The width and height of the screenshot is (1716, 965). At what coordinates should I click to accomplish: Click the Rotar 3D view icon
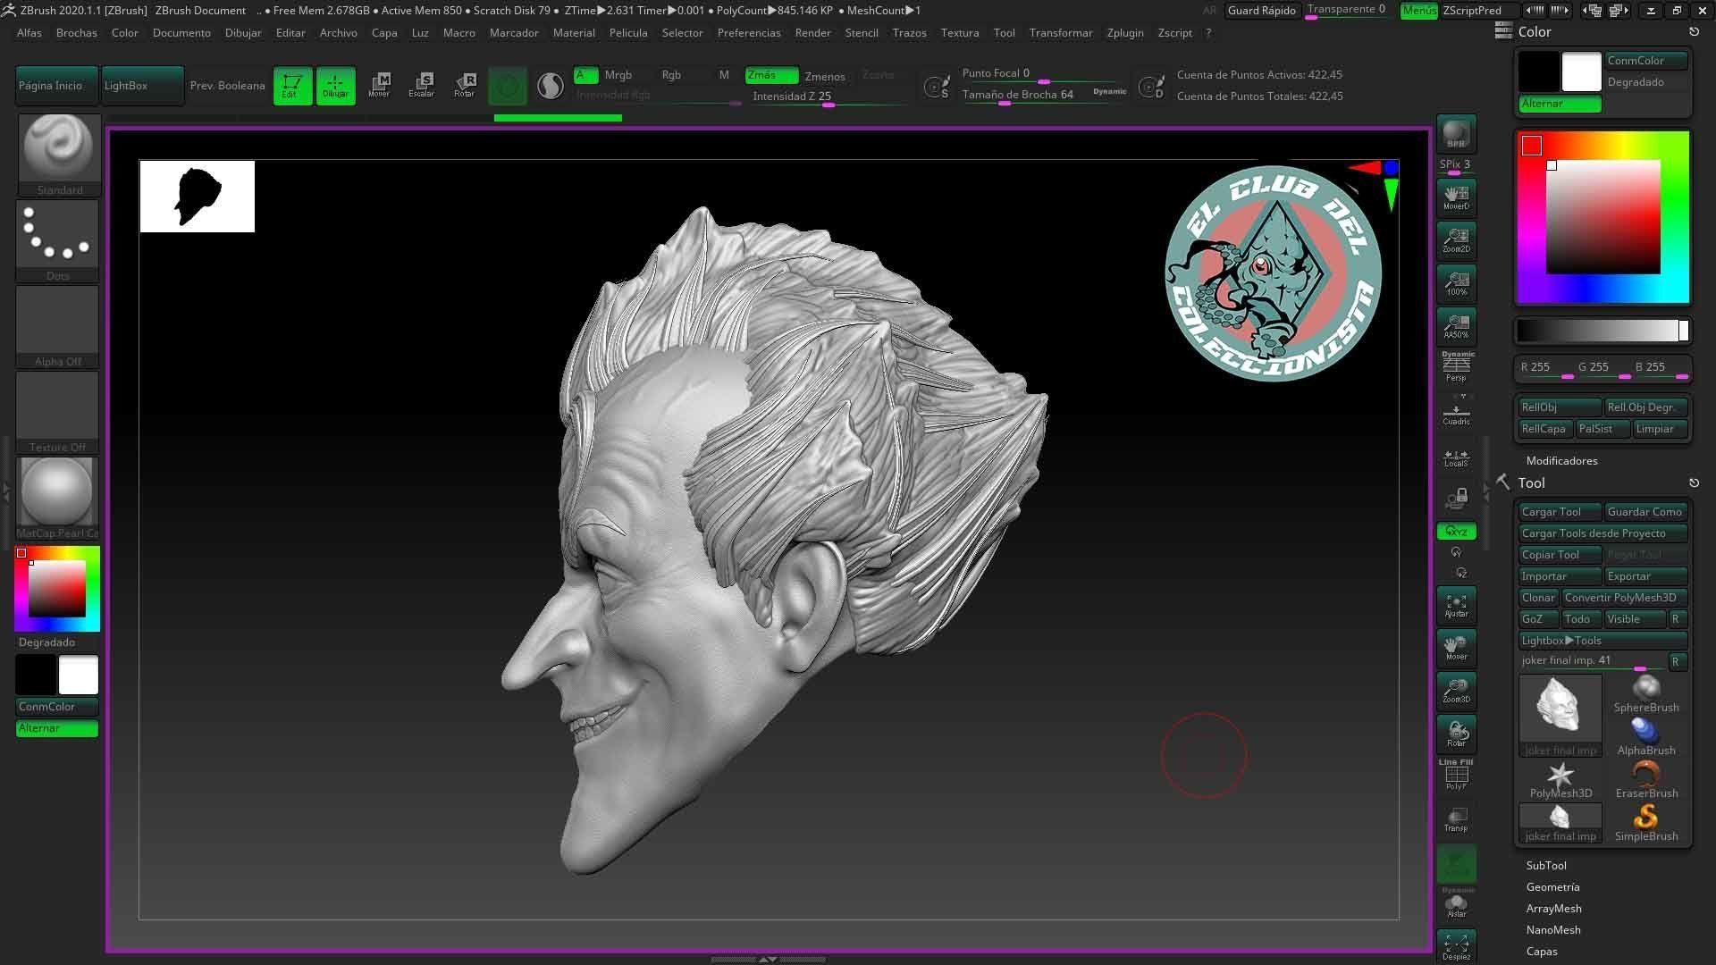(1456, 734)
